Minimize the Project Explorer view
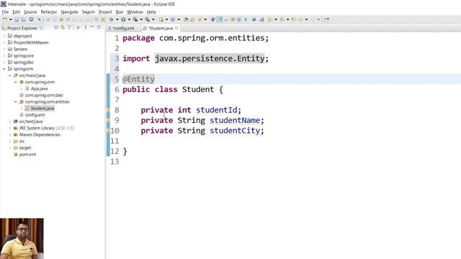The width and height of the screenshot is (461, 259). coord(92,27)
